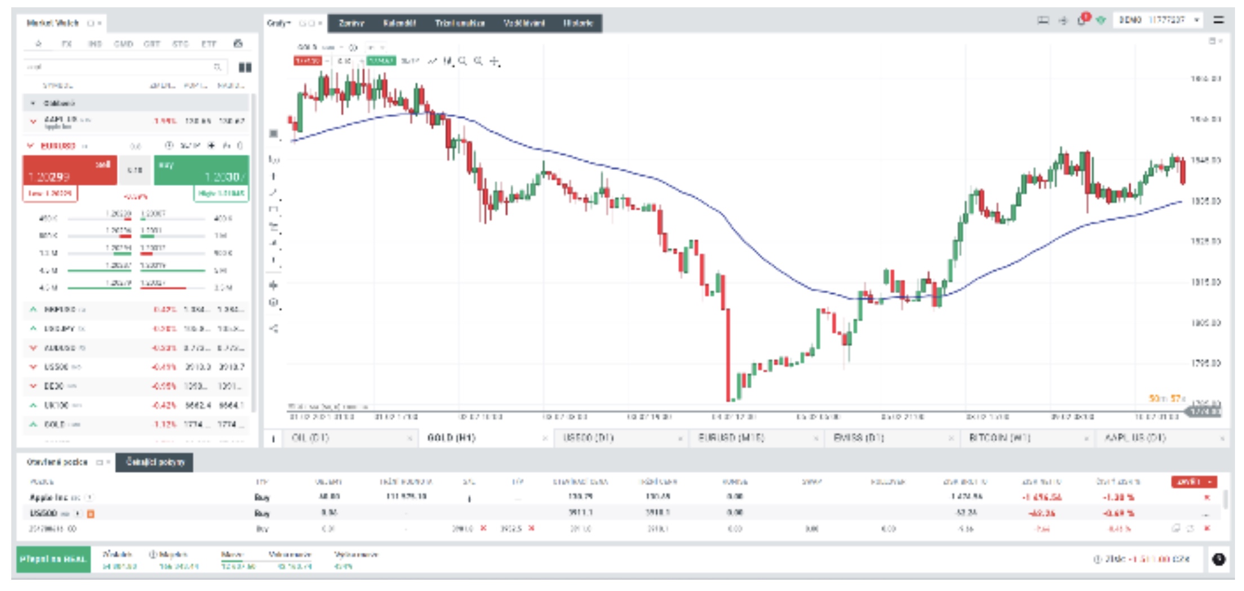Remove stop loss with its red X
Viewport: 1244px width, 591px height.
coord(483,529)
